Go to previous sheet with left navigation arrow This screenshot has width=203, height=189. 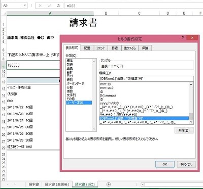[8, 184]
